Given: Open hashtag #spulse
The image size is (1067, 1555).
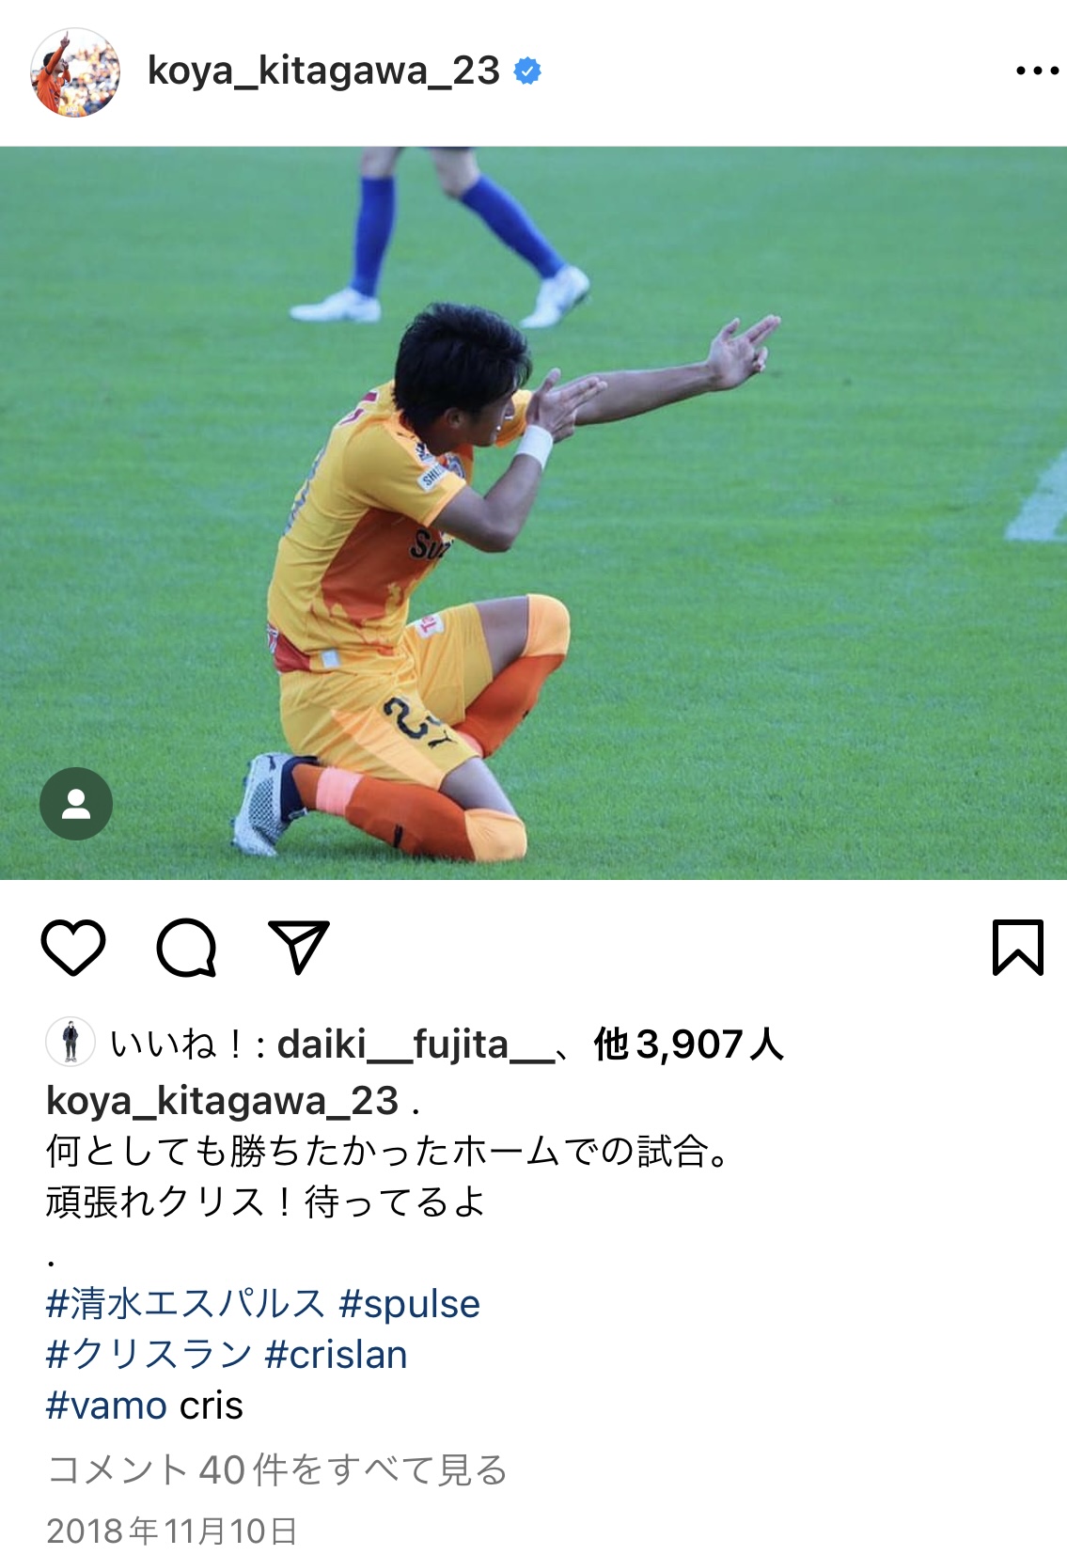Looking at the screenshot, I should pos(409,1304).
